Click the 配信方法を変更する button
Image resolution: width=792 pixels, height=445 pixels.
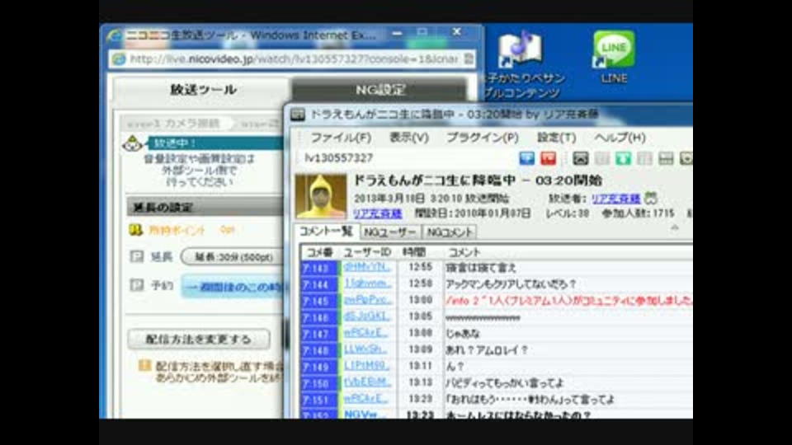[199, 339]
